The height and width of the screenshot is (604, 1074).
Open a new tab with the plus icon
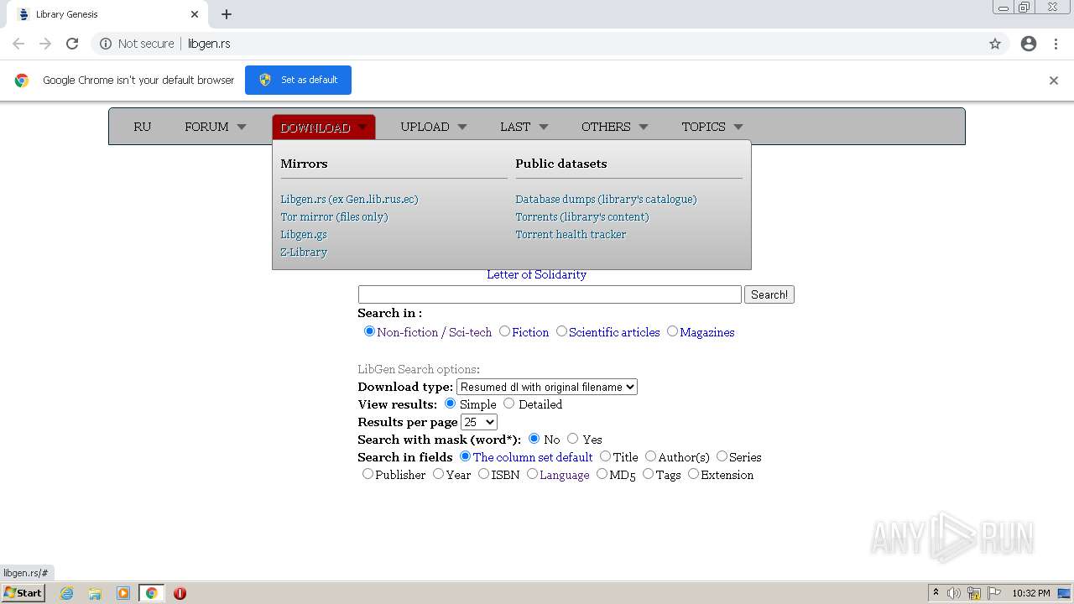pos(227,14)
